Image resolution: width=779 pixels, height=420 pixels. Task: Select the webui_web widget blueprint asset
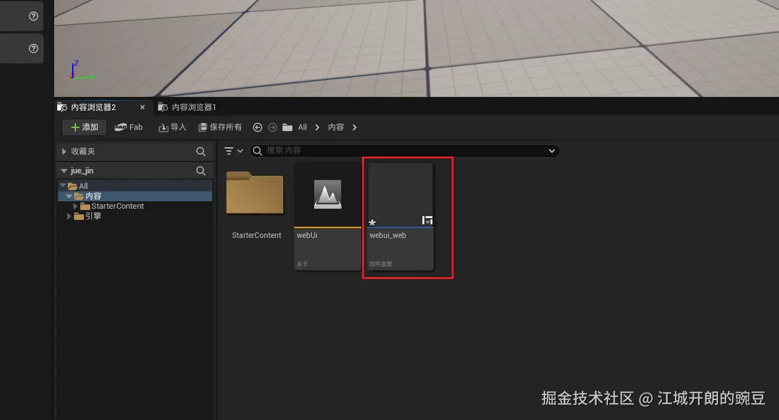pyautogui.click(x=400, y=216)
